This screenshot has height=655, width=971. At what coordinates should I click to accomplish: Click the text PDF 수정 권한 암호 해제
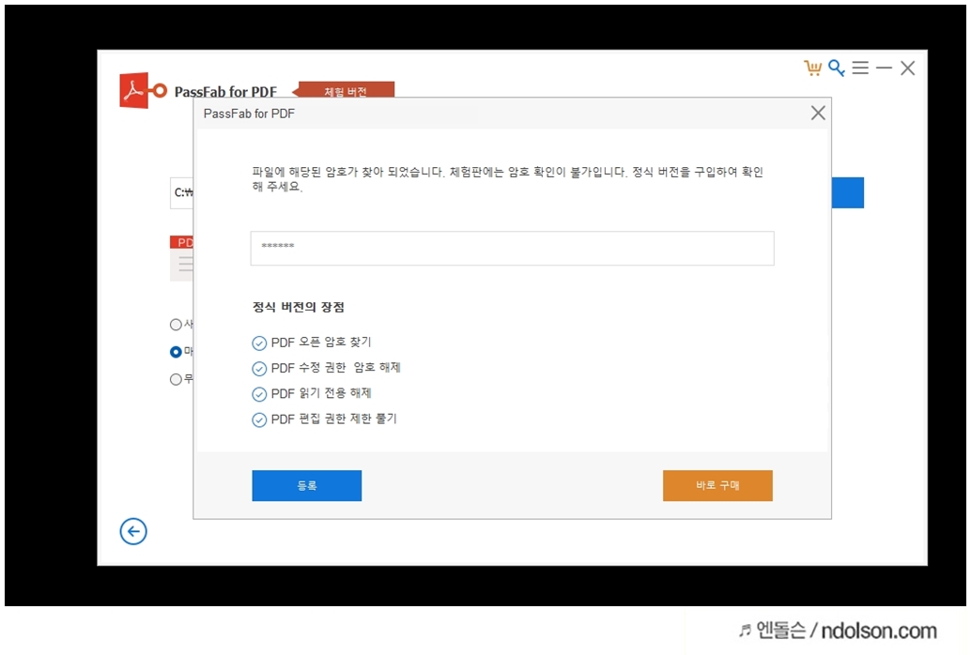(x=335, y=368)
